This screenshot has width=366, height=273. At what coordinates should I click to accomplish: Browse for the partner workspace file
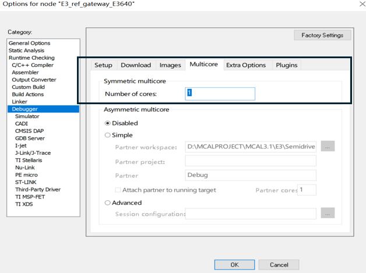click(328, 147)
